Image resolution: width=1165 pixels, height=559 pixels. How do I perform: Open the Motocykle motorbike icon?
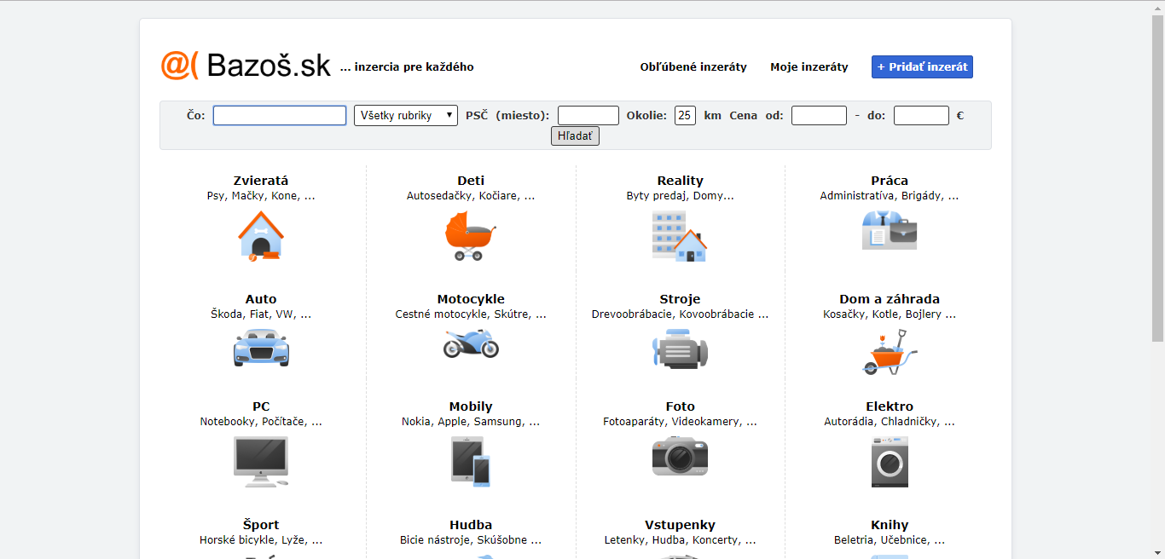coord(471,343)
